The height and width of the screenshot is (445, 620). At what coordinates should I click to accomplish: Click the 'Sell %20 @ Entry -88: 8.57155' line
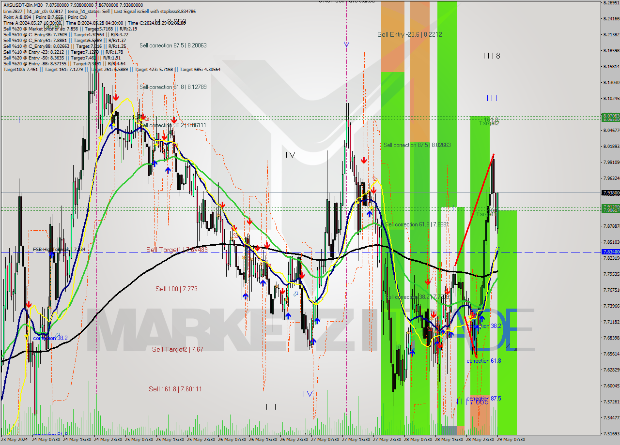pos(64,63)
